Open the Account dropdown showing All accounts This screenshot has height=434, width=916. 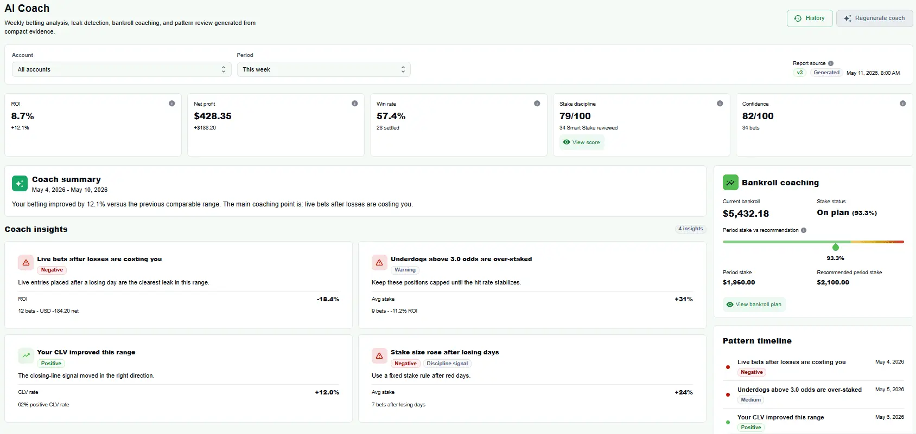[x=122, y=69]
